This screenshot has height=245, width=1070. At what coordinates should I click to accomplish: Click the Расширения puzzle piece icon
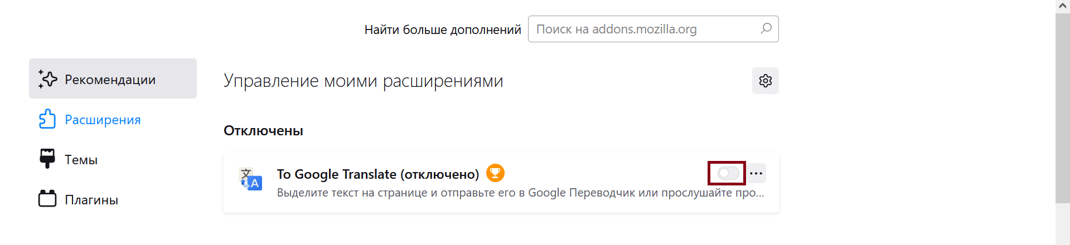[47, 119]
